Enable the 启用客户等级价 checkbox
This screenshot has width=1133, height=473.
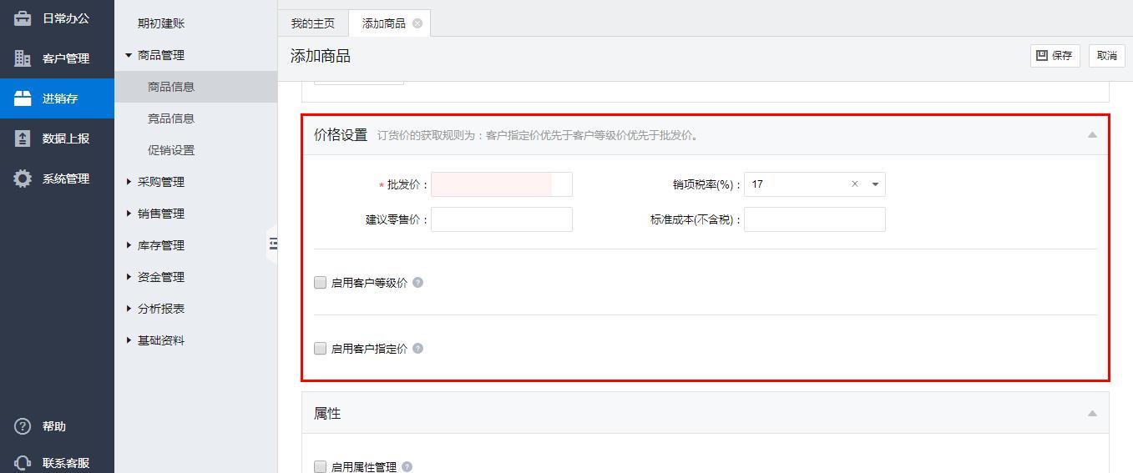320,283
